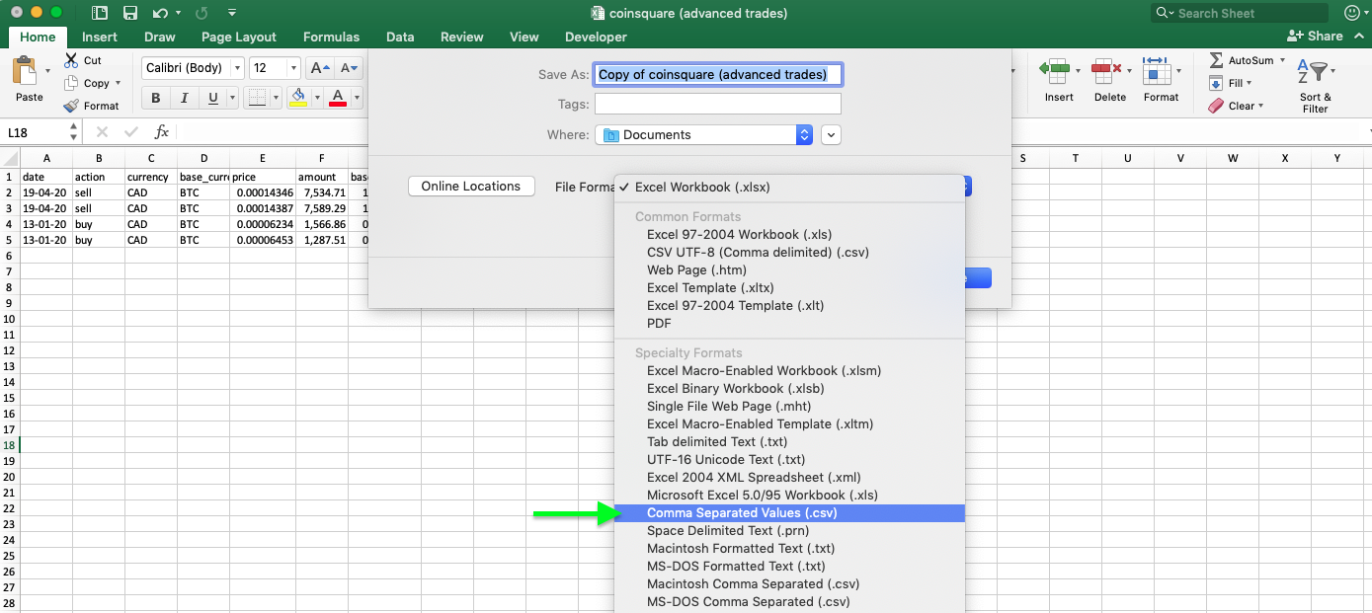The width and height of the screenshot is (1372, 613).
Task: Click the formula bar confirm checkmark icon
Action: click(x=131, y=131)
